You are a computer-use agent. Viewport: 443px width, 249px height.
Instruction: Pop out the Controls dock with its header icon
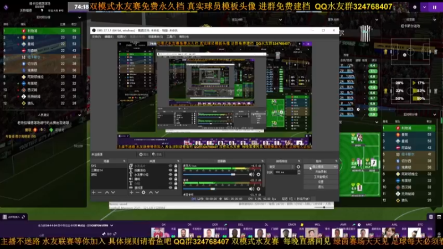(x=336, y=161)
